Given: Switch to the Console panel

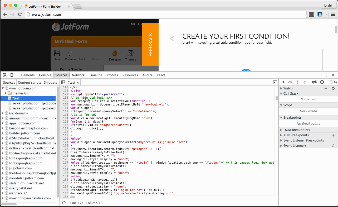Looking at the screenshot, I should tap(45, 75).
